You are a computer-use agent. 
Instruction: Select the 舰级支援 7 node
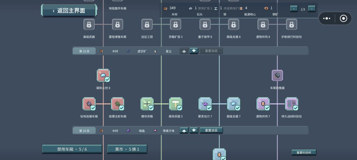(234, 104)
